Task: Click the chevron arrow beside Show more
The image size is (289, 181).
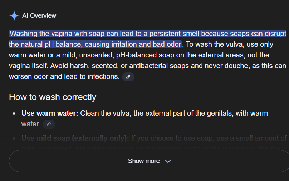Action: 168,161
